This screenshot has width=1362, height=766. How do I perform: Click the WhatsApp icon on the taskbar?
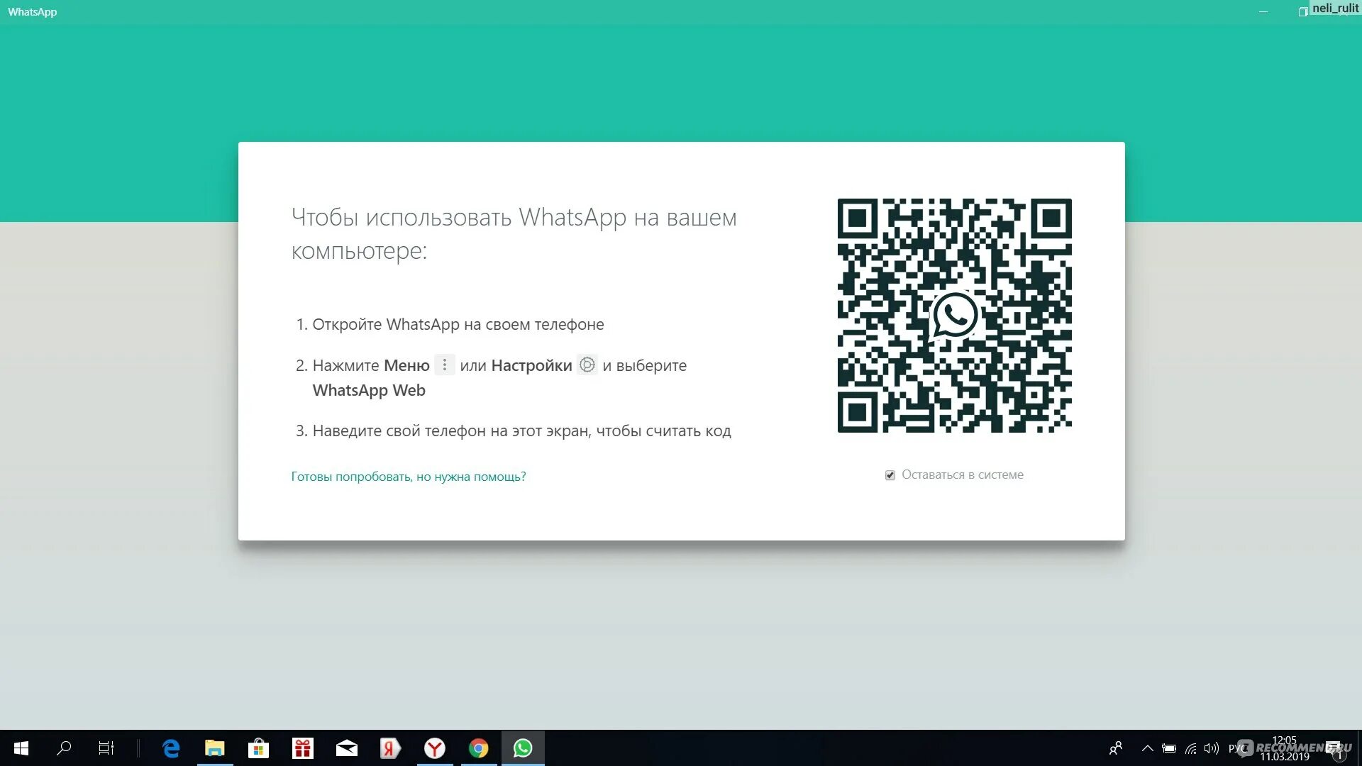(x=523, y=748)
